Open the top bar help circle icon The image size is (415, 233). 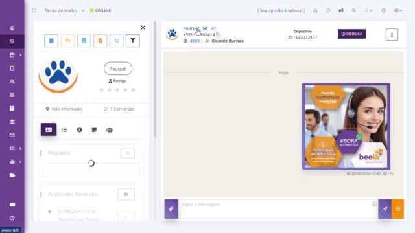384,10
